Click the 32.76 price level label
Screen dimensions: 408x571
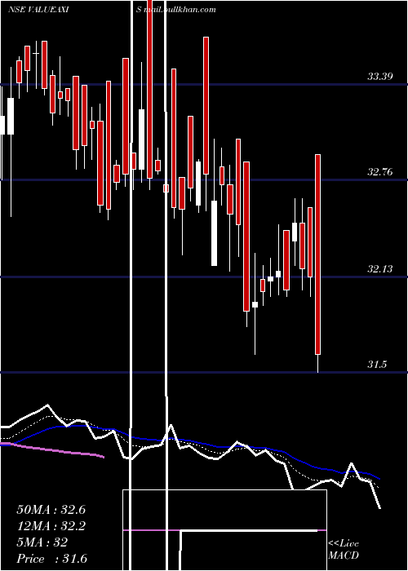[380, 172]
